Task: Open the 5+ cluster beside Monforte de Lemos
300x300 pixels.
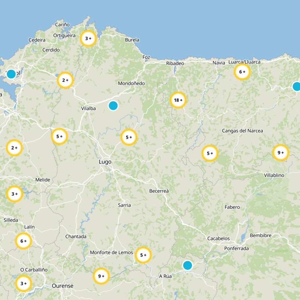Action: (143, 255)
